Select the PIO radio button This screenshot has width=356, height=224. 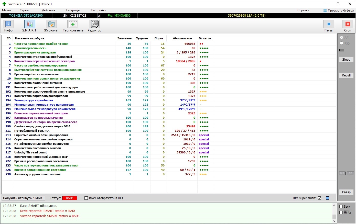(342, 43)
